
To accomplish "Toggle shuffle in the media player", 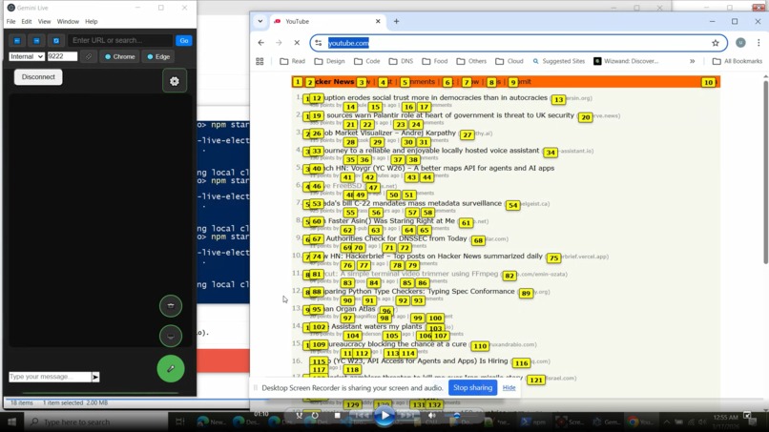I will [300, 416].
